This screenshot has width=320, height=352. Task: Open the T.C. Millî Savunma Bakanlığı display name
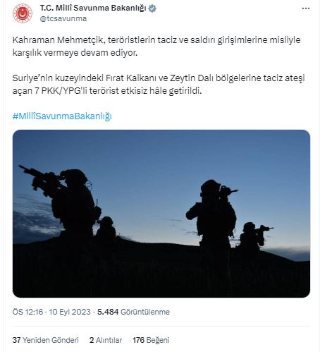pyautogui.click(x=93, y=8)
